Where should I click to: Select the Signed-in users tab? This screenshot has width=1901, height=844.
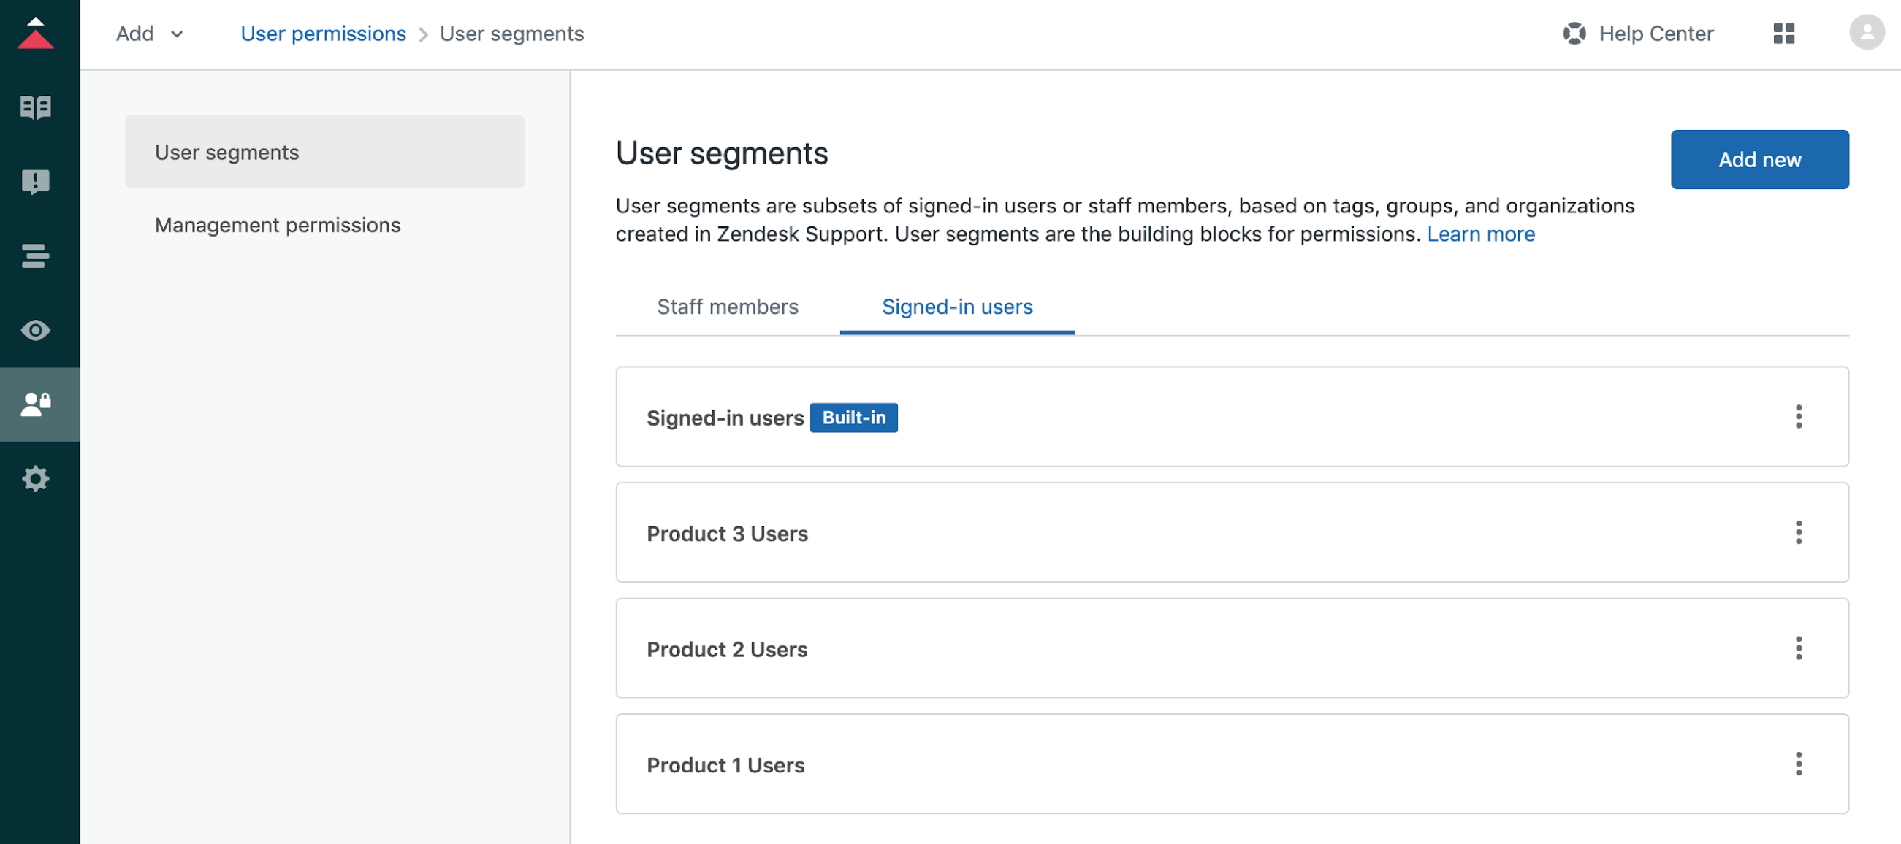point(956,307)
